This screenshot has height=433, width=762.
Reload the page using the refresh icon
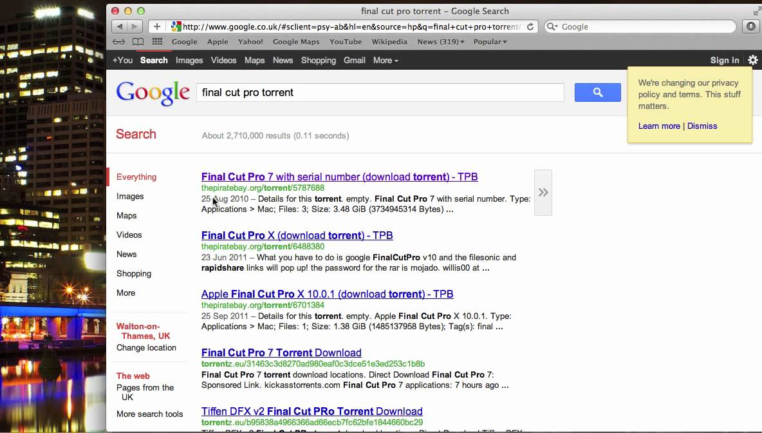(530, 27)
